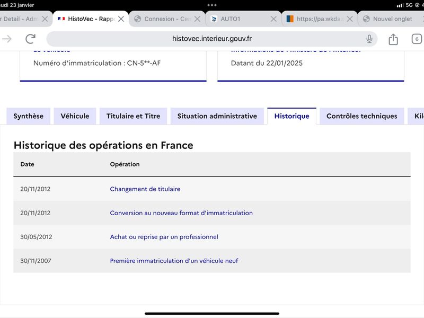Image resolution: width=424 pixels, height=318 pixels.
Task: Tap the microphone icon in address bar
Action: click(x=369, y=39)
